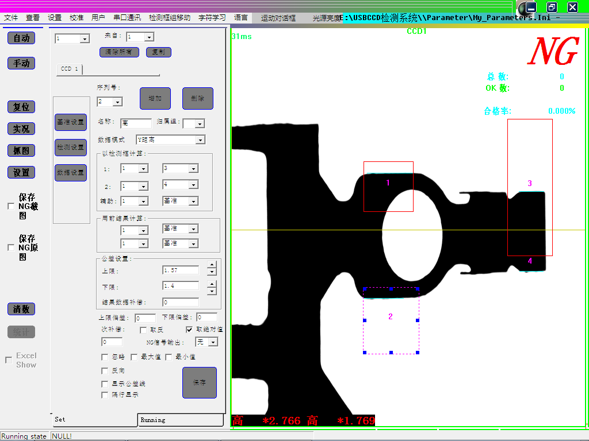This screenshot has height=441, width=589.
Task: Open the 基准设置 baseline settings panel
Action: [70, 122]
